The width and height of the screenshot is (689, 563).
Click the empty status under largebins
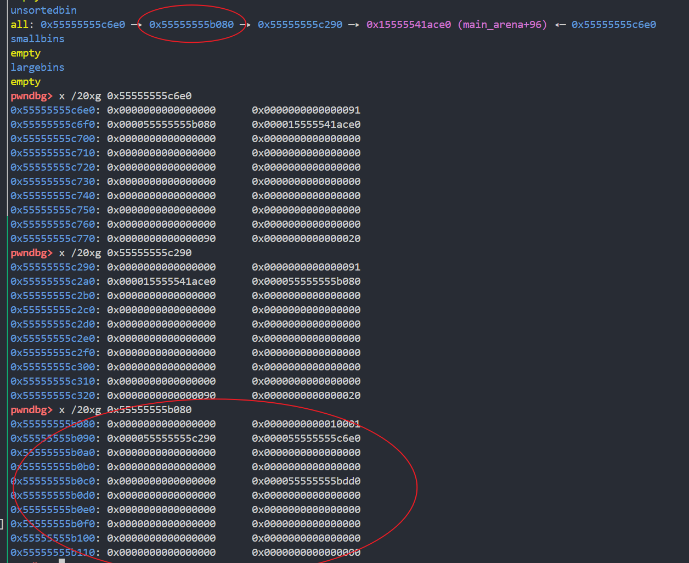tap(25, 81)
